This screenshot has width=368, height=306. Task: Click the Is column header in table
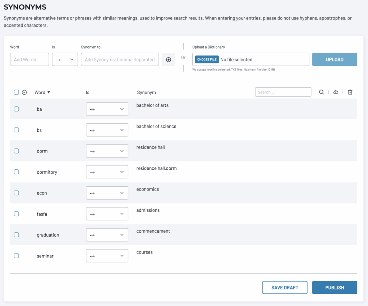pos(88,92)
